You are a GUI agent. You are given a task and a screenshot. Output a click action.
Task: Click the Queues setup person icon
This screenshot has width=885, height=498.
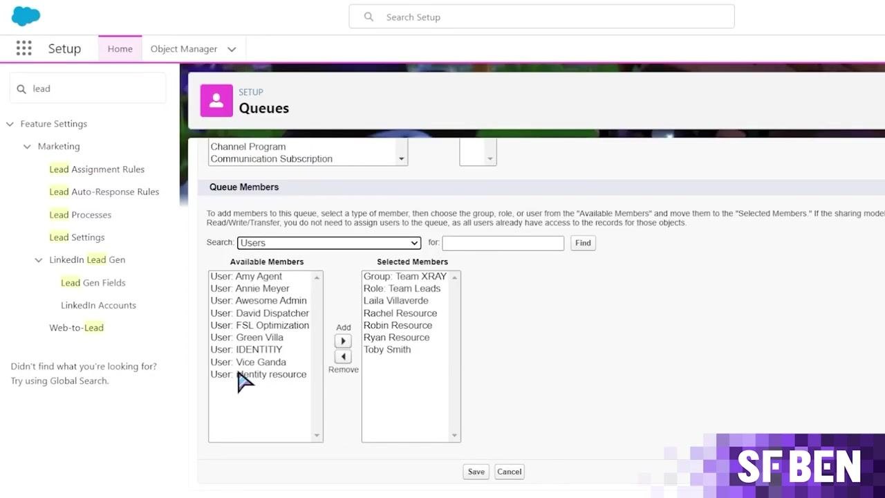click(216, 101)
